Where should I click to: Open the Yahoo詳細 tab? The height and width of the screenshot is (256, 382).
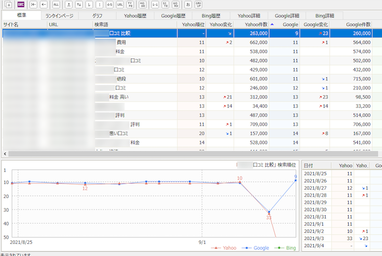(x=249, y=16)
